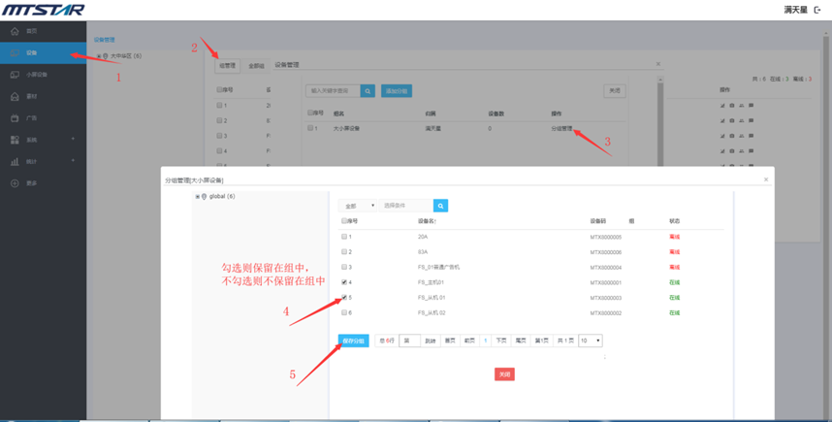Go to next page with 下页
This screenshot has height=422, width=832.
click(500, 341)
